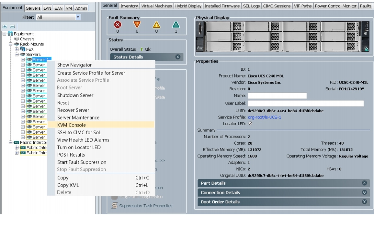Open the Power Control Monitor tab
The width and height of the screenshot is (374, 225).
335,6
